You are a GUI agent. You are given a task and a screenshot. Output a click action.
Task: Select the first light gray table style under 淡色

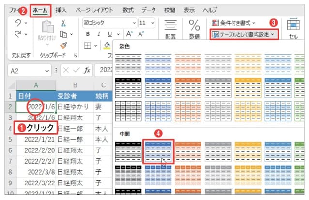[128, 64]
